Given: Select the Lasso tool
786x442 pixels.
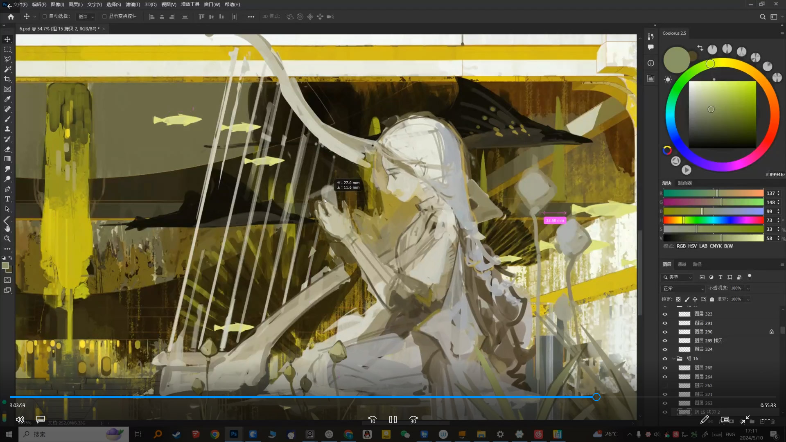Looking at the screenshot, I should point(7,59).
